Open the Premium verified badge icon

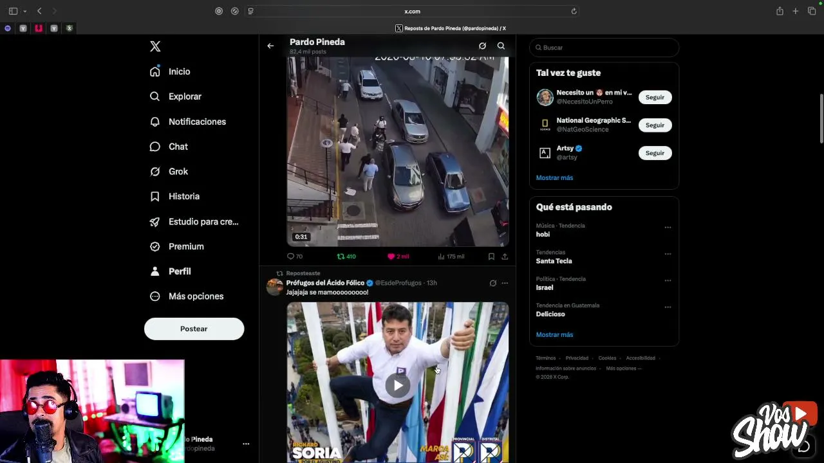154,246
